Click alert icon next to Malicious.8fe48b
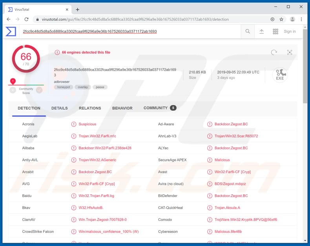The image size is (310, 246). (210, 232)
